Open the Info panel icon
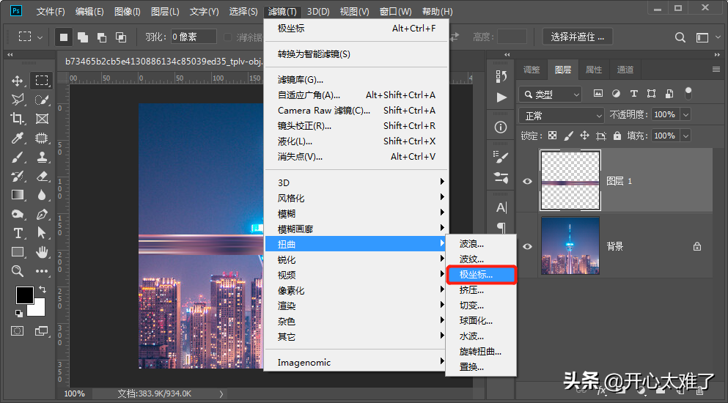 pyautogui.click(x=501, y=127)
